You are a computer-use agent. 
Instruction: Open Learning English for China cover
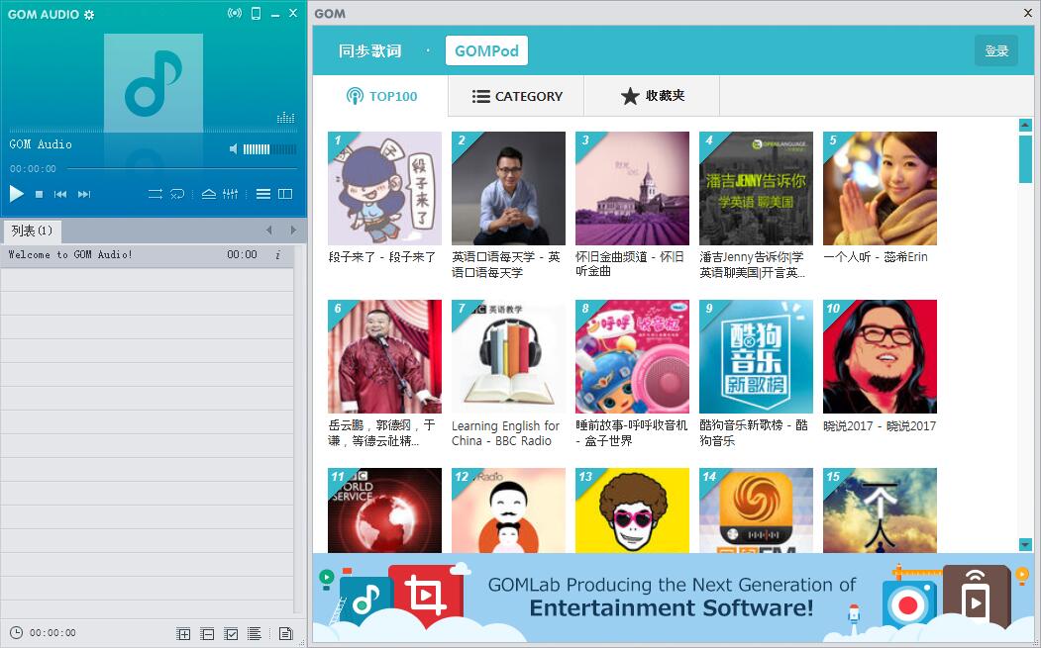(508, 357)
